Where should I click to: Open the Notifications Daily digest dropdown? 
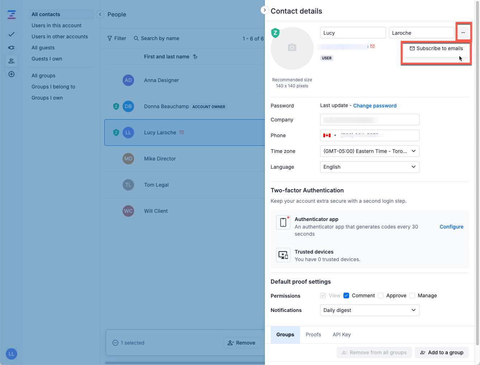[x=369, y=310]
